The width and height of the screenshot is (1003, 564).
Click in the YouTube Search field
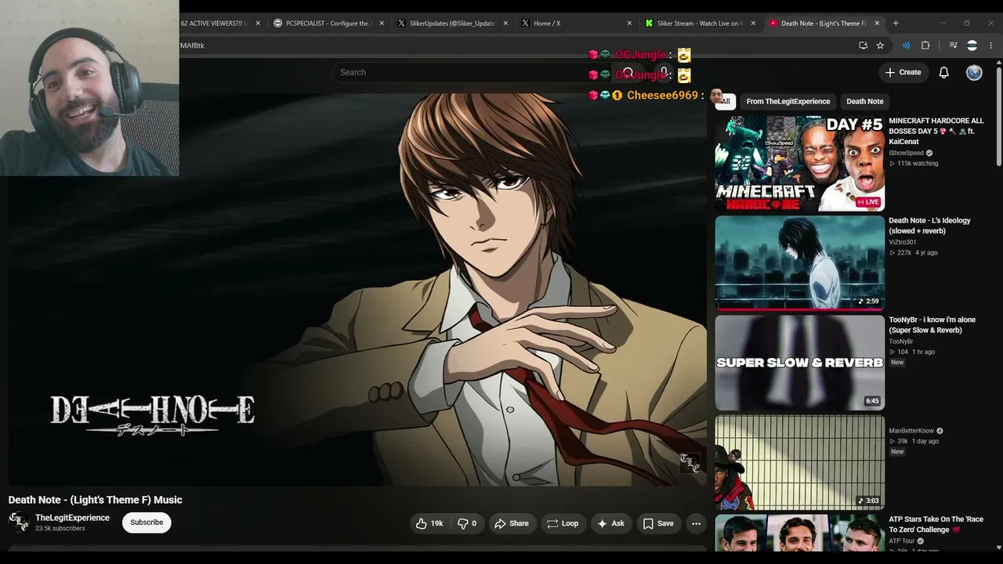(470, 72)
